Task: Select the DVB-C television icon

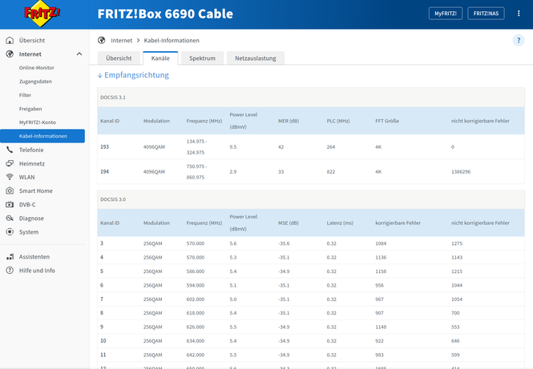Action: (10, 204)
